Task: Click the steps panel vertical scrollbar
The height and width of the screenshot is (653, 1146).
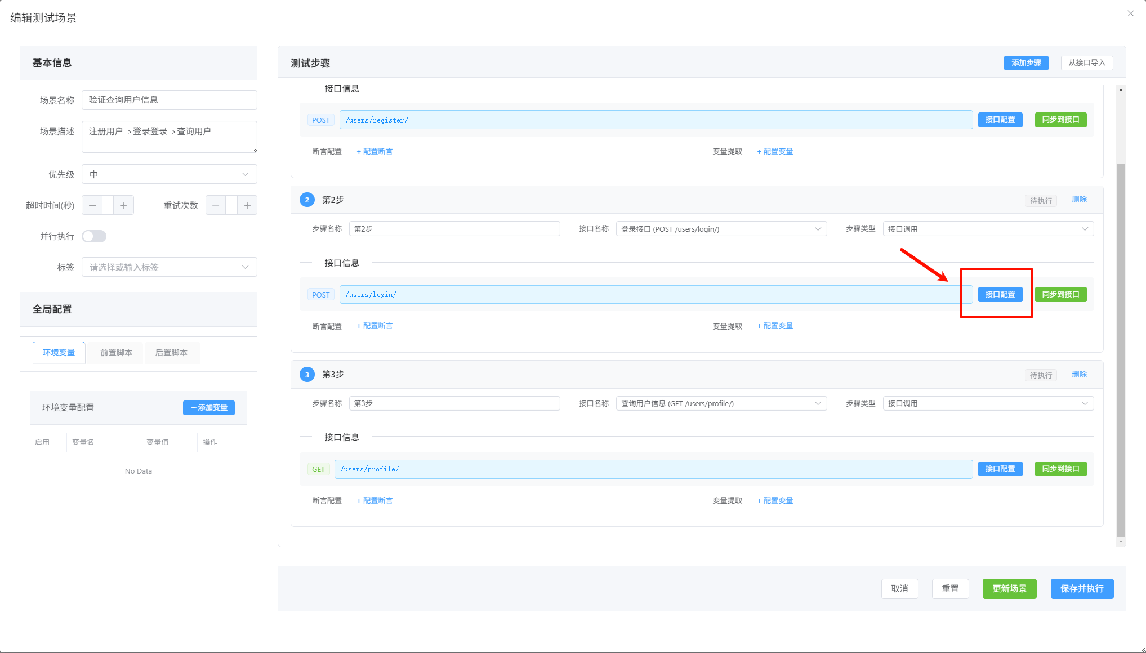Action: click(x=1121, y=349)
